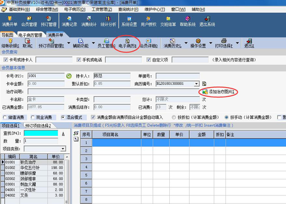Open 系统设置 toolbar icon
Screen dimensions: 286x204
[x=129, y=21]
